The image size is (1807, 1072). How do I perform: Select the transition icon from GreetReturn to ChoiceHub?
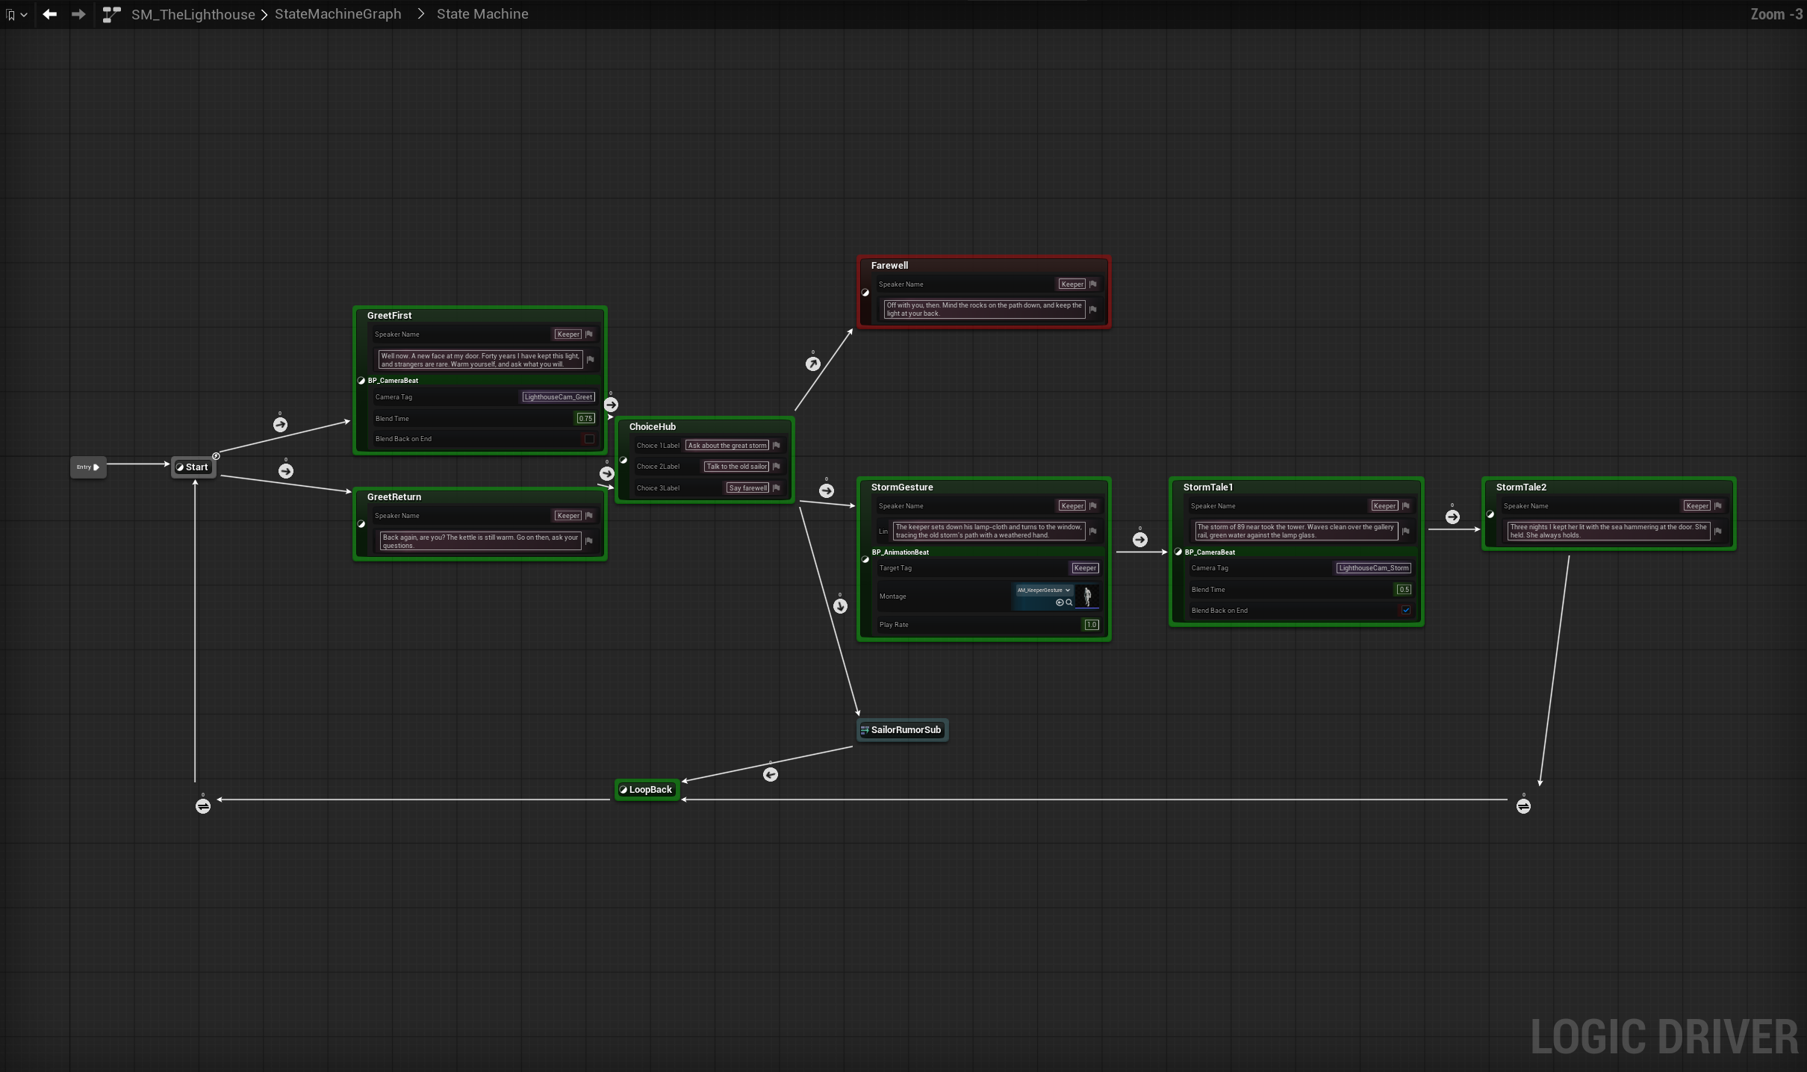click(607, 473)
